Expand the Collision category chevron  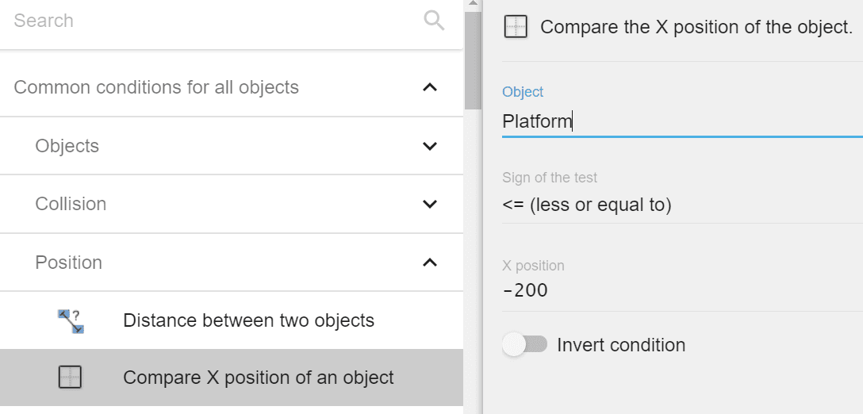click(429, 204)
